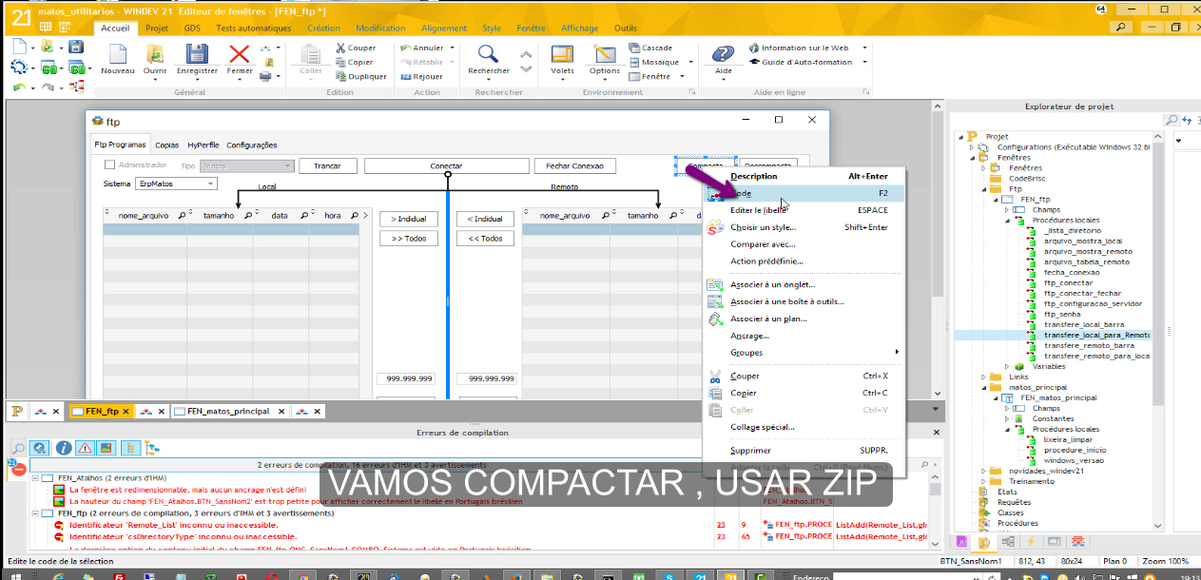Click the << Todos transfer button

click(485, 239)
